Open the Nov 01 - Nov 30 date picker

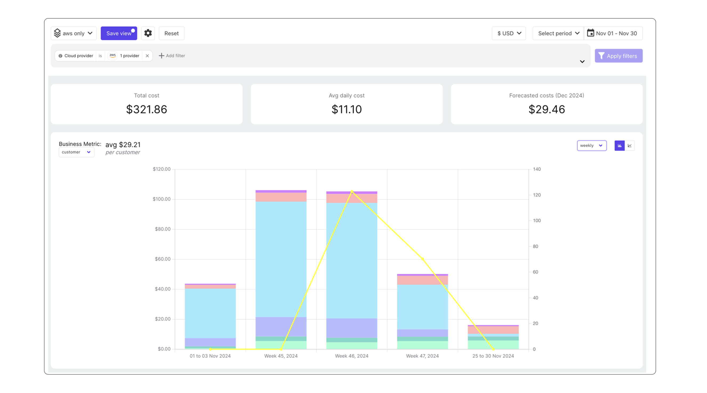(613, 33)
